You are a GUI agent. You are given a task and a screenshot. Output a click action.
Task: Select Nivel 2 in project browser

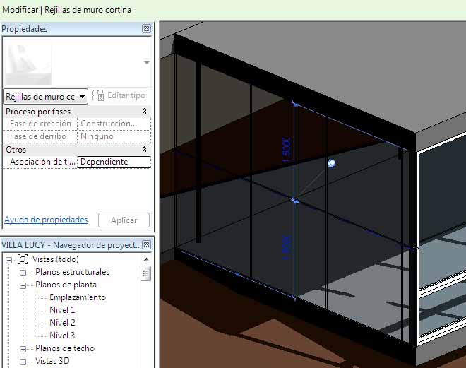(x=62, y=323)
